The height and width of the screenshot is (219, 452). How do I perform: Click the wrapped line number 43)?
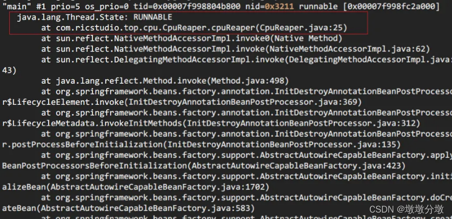coord(9,70)
